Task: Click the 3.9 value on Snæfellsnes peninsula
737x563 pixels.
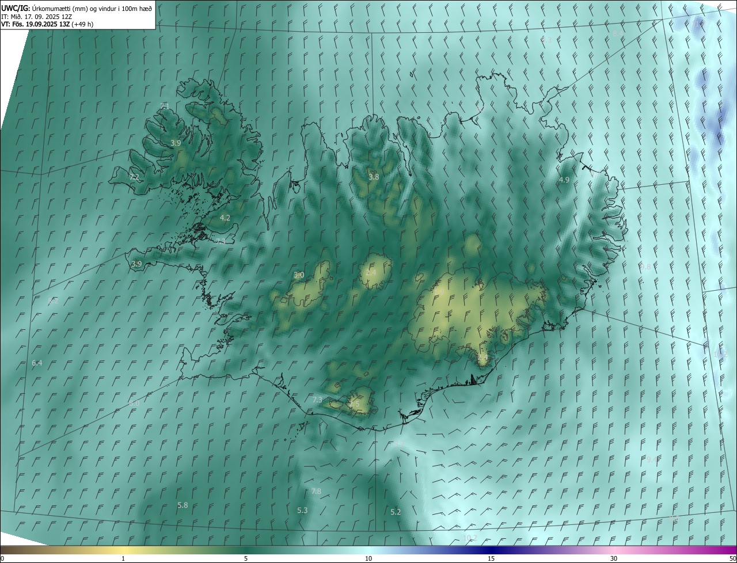Action: [136, 264]
